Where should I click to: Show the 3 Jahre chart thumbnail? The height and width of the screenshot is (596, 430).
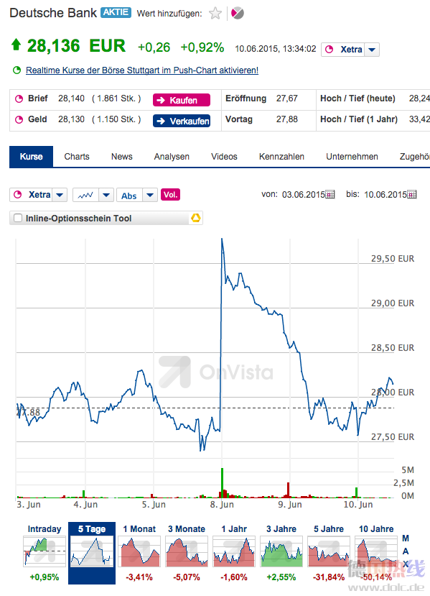[x=281, y=553]
